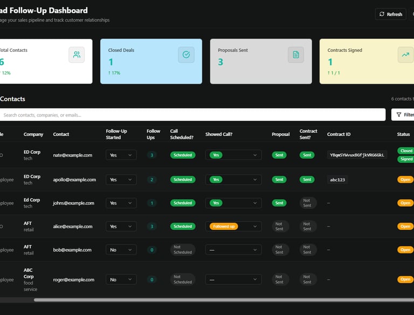The width and height of the screenshot is (414, 315).
Task: Open Showed Call dropdown for bob@example.com
Action: pos(233,250)
